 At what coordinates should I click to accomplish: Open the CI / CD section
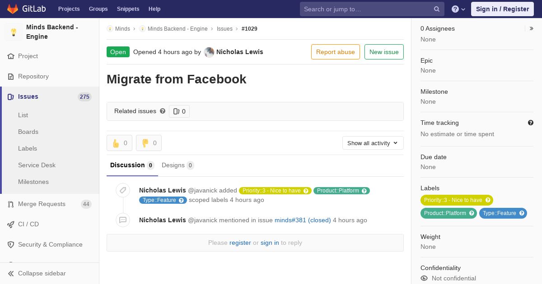coord(28,224)
